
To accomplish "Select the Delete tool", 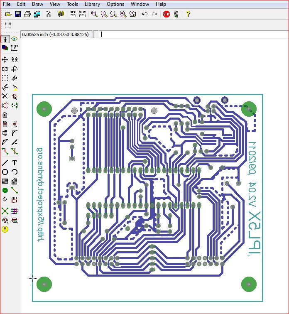I will pyautogui.click(x=5, y=96).
